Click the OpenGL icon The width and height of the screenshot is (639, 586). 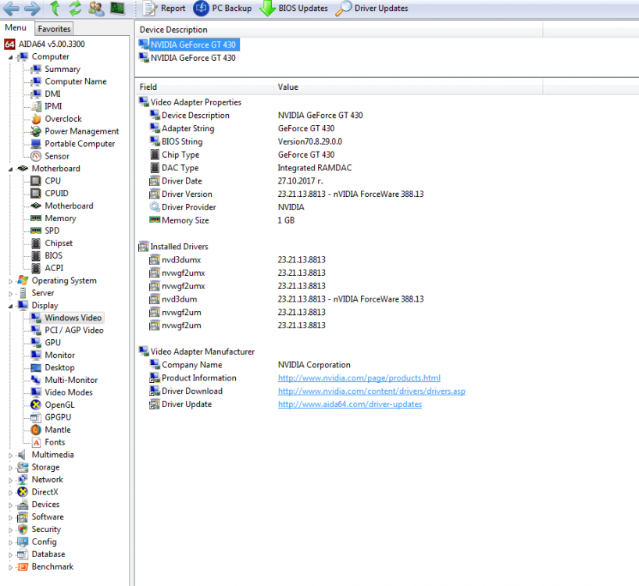(x=36, y=405)
